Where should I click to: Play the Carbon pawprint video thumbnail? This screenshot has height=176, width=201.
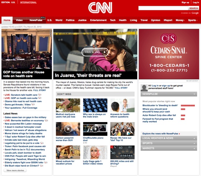tap(67, 129)
